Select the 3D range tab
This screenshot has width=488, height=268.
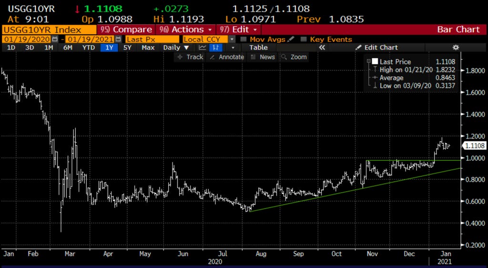30,48
